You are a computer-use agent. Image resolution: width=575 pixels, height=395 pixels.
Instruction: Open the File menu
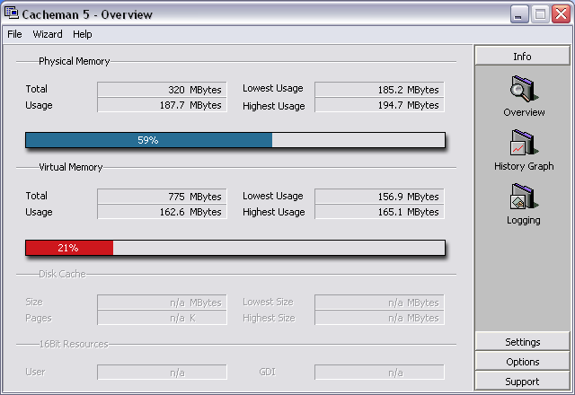[14, 34]
